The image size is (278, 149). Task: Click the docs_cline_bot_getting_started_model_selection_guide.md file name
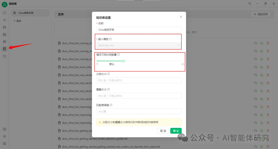pos(95,138)
